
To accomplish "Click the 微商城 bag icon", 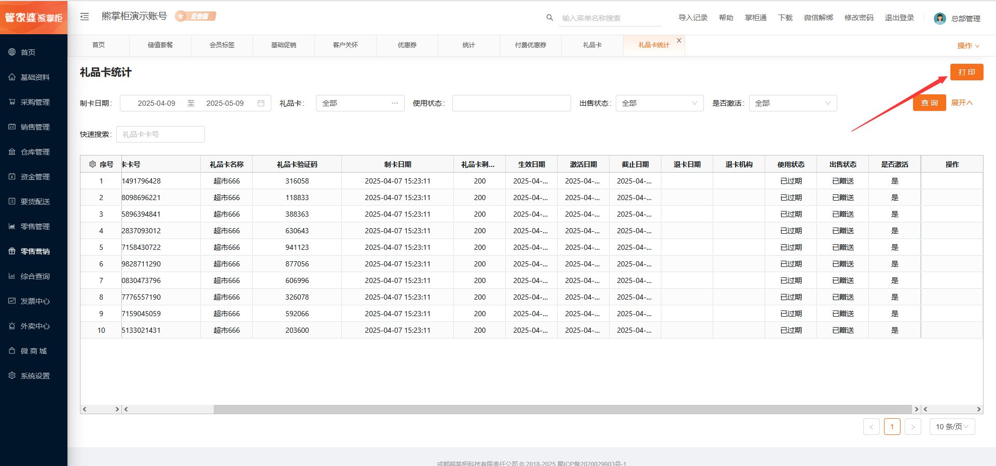I will pos(12,350).
